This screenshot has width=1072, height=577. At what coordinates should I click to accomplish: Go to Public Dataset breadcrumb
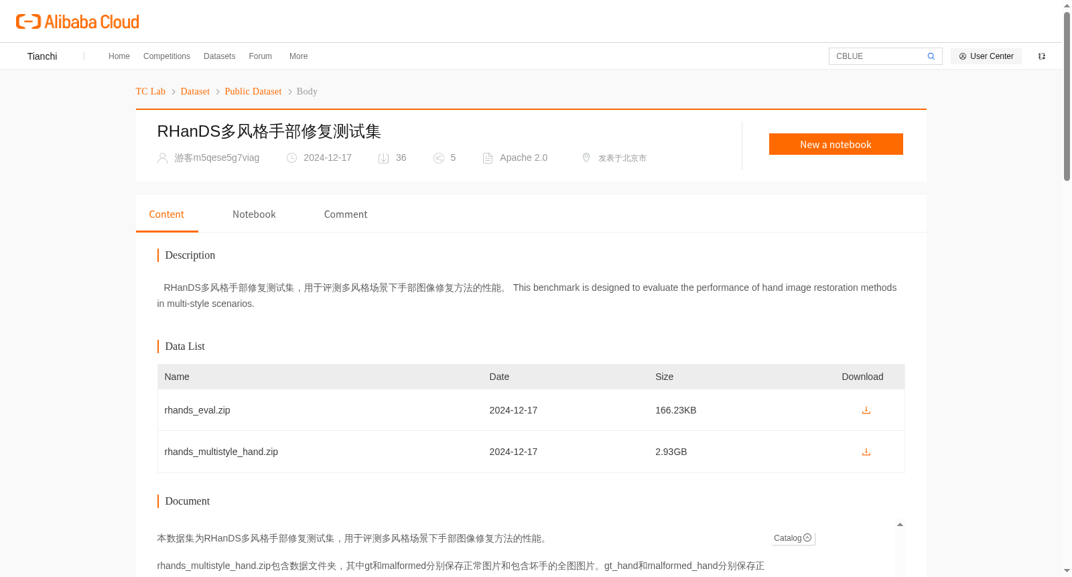pyautogui.click(x=253, y=91)
